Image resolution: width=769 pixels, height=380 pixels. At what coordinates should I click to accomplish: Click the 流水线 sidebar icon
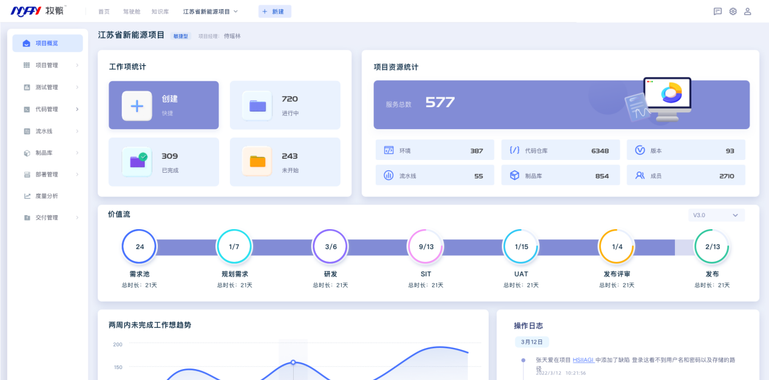[x=27, y=131]
